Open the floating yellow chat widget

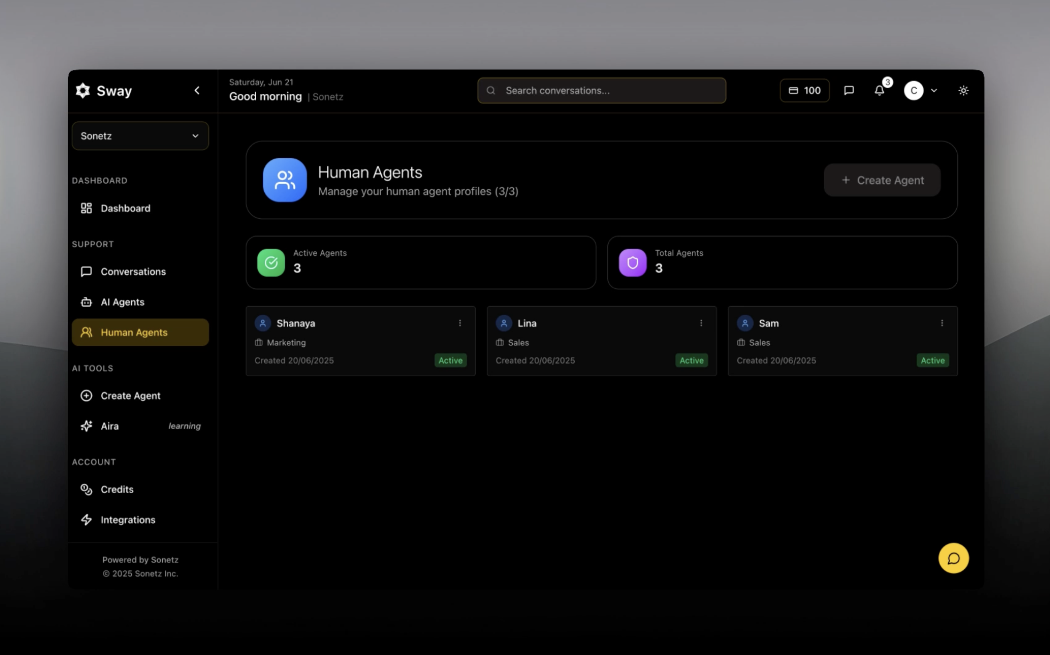click(x=953, y=558)
